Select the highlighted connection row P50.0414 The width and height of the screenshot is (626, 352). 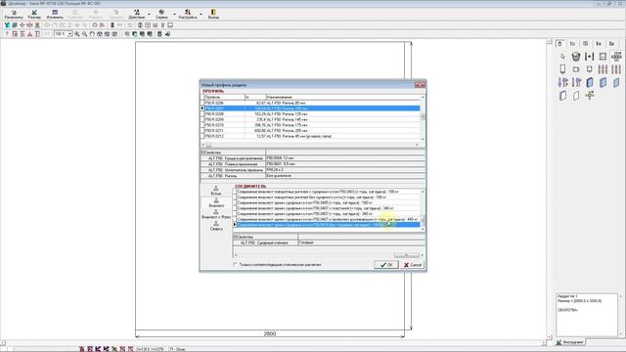click(329, 225)
